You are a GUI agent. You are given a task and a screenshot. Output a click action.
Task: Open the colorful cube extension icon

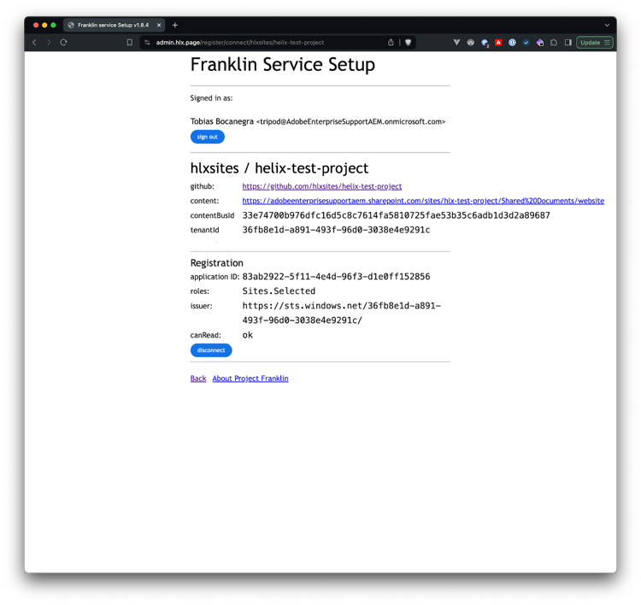click(x=540, y=42)
